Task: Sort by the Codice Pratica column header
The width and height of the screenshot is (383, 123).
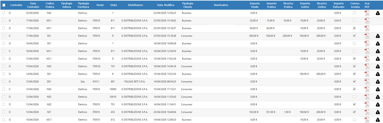Action: (x=50, y=5)
